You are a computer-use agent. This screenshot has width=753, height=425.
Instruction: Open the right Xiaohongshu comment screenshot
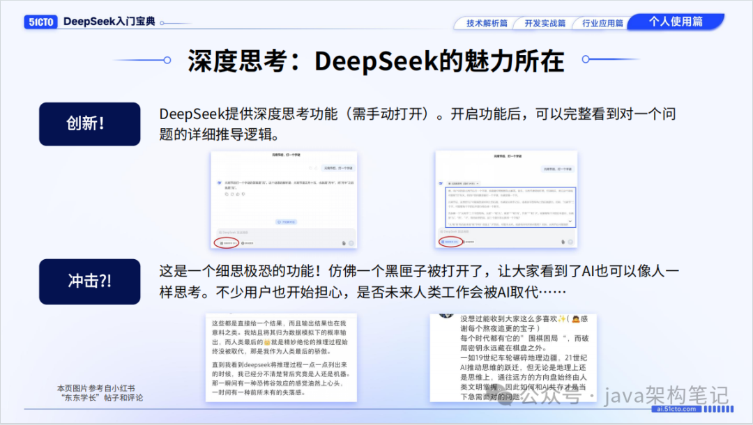click(x=513, y=358)
